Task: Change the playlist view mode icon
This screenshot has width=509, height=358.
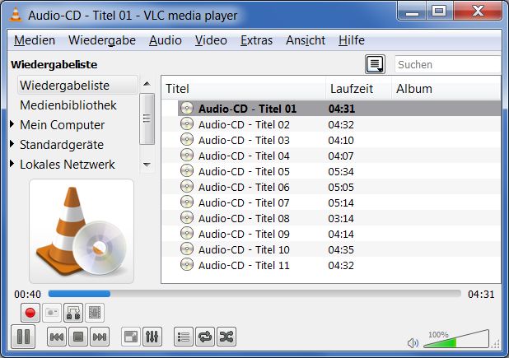Action: pyautogui.click(x=375, y=64)
